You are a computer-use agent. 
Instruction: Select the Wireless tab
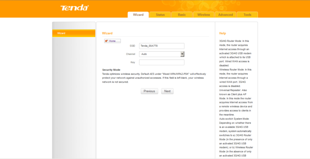click(x=203, y=15)
